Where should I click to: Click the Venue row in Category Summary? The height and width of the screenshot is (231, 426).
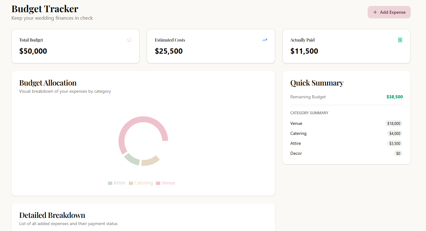tap(296, 123)
